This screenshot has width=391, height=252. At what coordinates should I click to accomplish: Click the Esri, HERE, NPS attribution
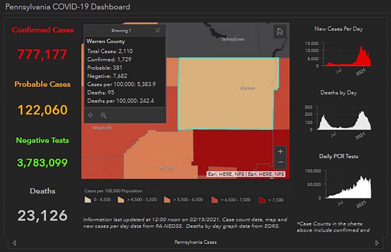pos(246,174)
